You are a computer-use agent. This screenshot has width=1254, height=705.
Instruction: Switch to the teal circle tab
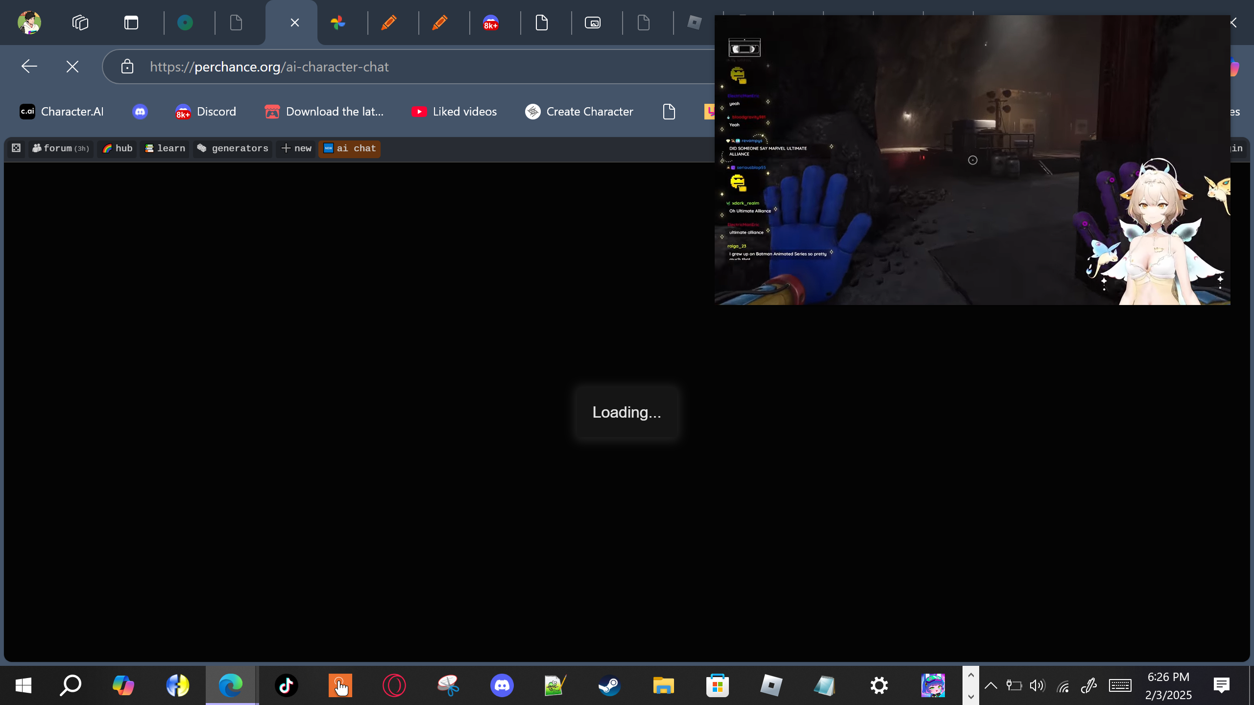[185, 23]
